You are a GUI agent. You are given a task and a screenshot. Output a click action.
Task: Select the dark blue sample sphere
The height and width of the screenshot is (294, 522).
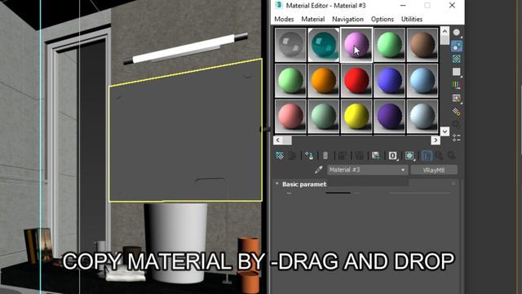pos(389,81)
